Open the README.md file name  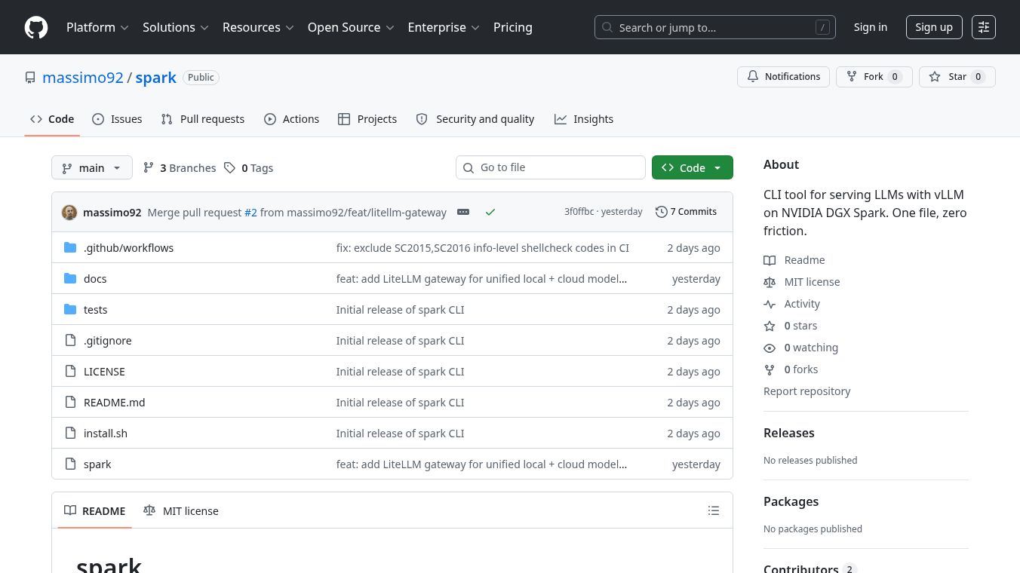[x=114, y=402]
